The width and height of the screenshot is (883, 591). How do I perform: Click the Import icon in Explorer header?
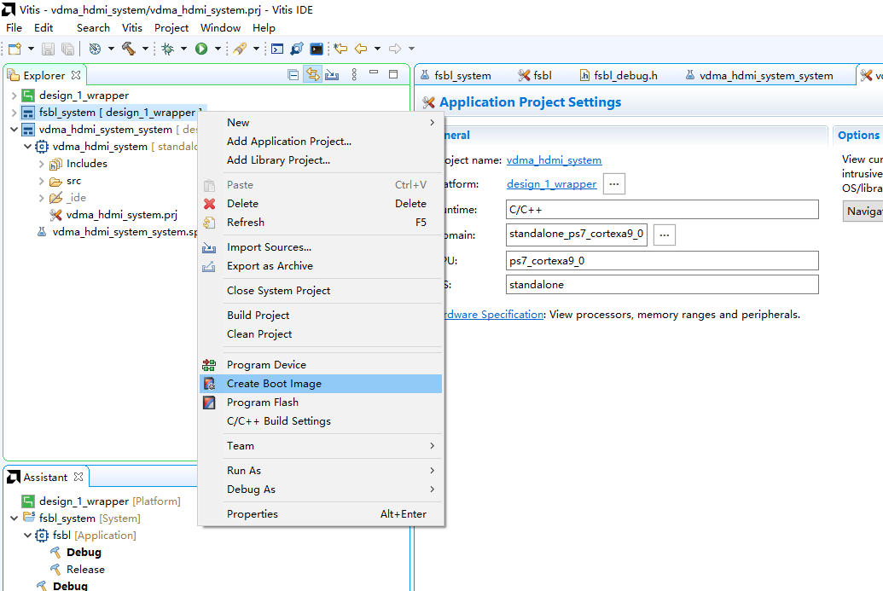[332, 75]
